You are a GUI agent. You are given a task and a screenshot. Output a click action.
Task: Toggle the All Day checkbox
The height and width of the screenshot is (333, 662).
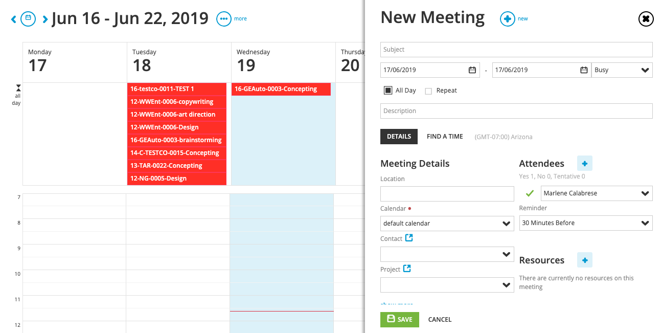point(388,91)
